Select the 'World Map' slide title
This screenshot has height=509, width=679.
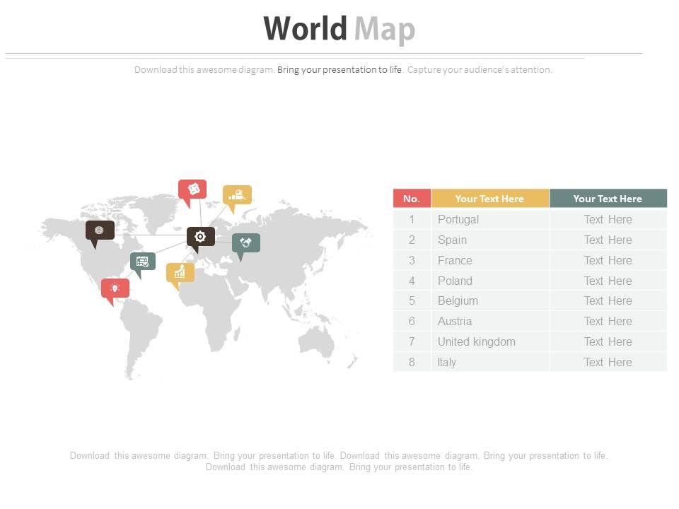(339, 30)
